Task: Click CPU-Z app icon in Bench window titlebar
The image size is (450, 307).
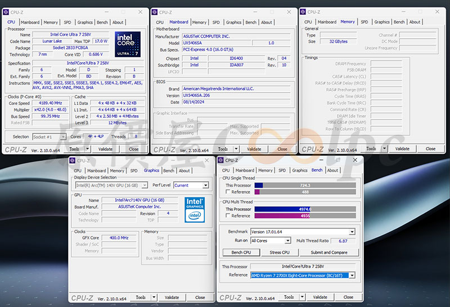Action: coord(220,161)
